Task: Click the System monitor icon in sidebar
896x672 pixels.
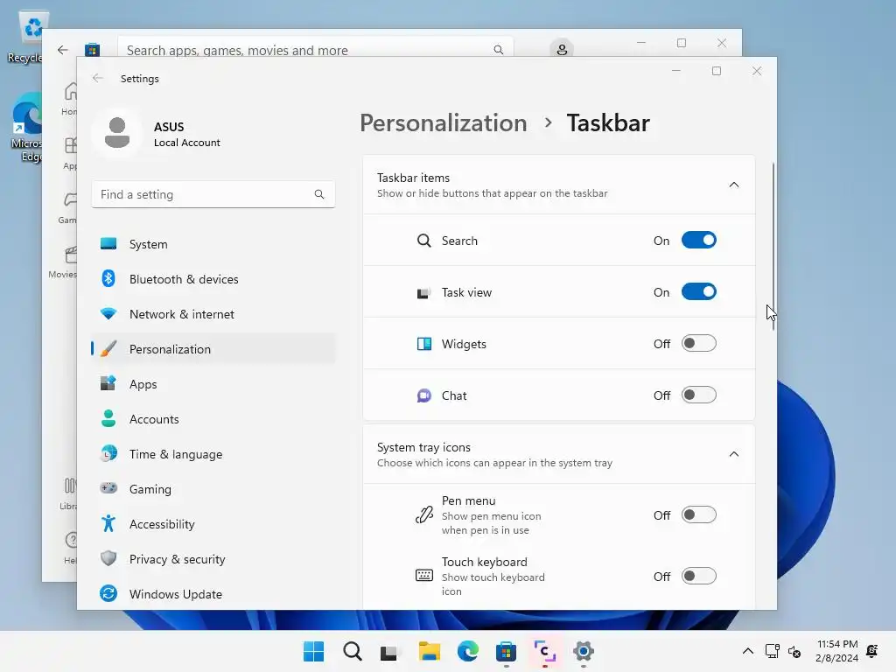Action: (108, 244)
